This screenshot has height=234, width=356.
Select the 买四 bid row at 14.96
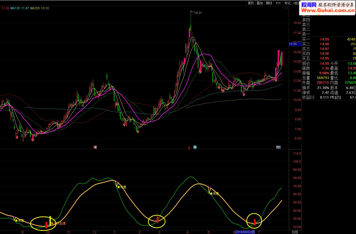[x=329, y=53]
